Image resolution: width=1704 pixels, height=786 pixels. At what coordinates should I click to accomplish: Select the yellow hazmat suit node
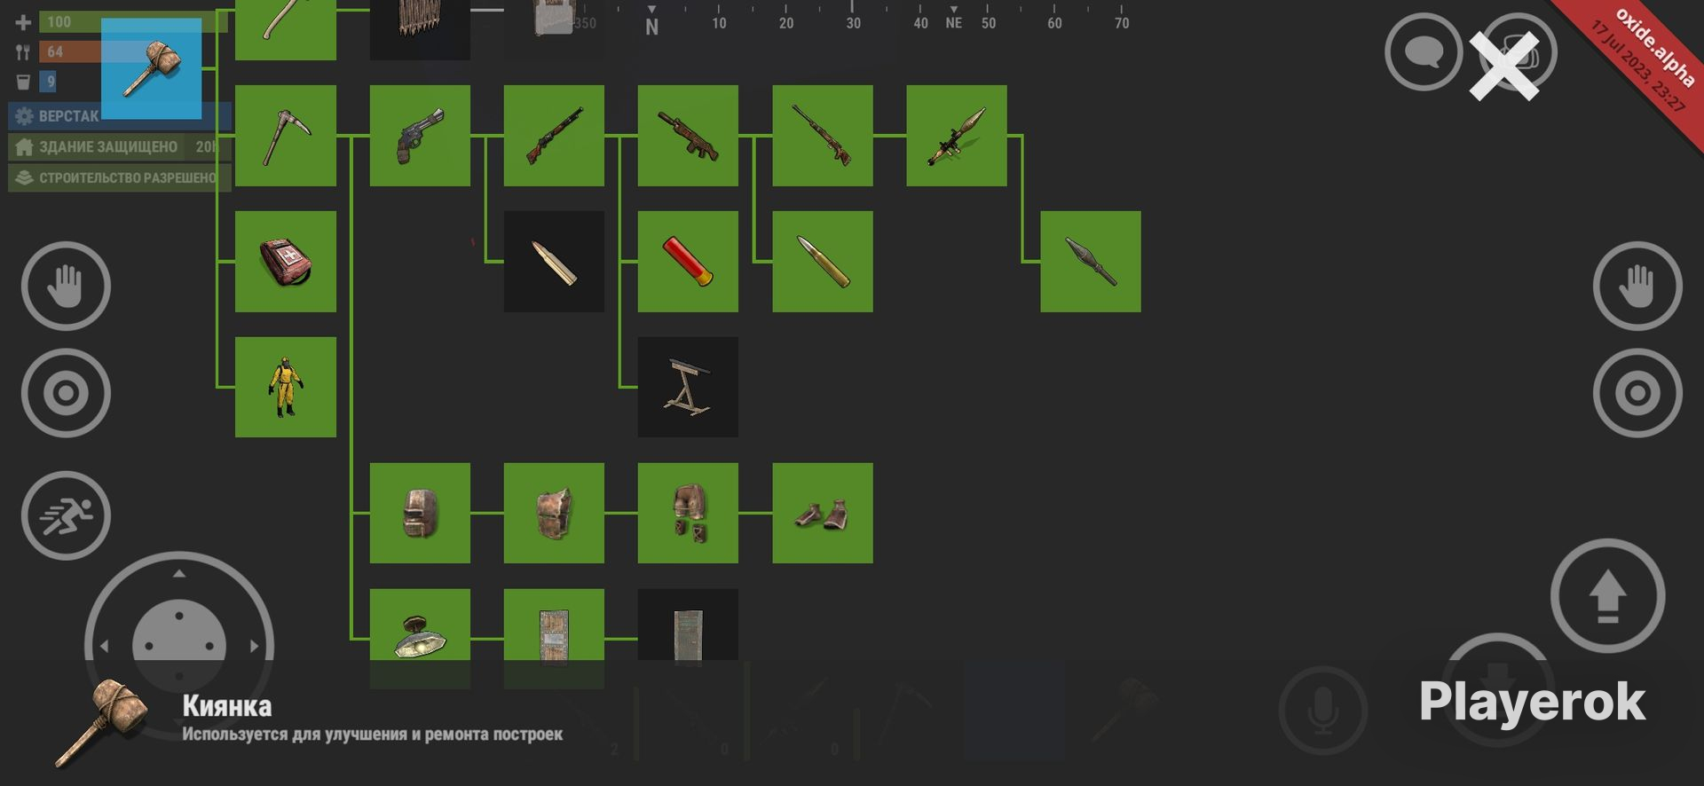click(x=286, y=387)
